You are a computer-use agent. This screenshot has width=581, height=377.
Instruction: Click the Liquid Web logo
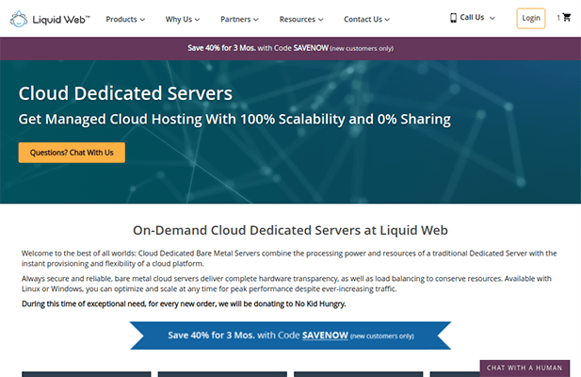(x=50, y=19)
